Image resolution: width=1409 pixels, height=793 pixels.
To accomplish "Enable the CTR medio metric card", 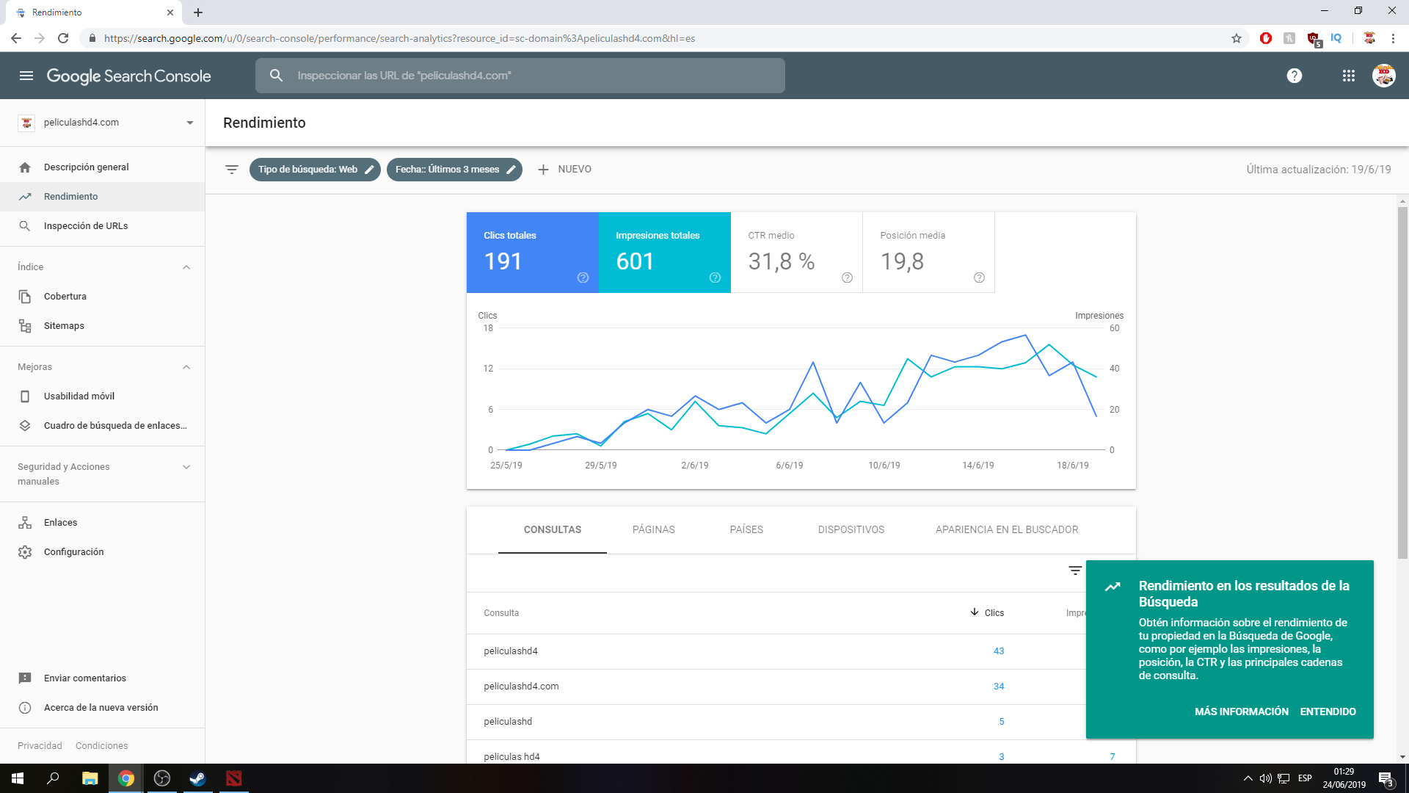I will (797, 253).
